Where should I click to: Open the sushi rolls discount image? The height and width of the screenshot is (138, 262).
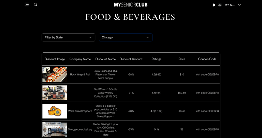[55, 74]
